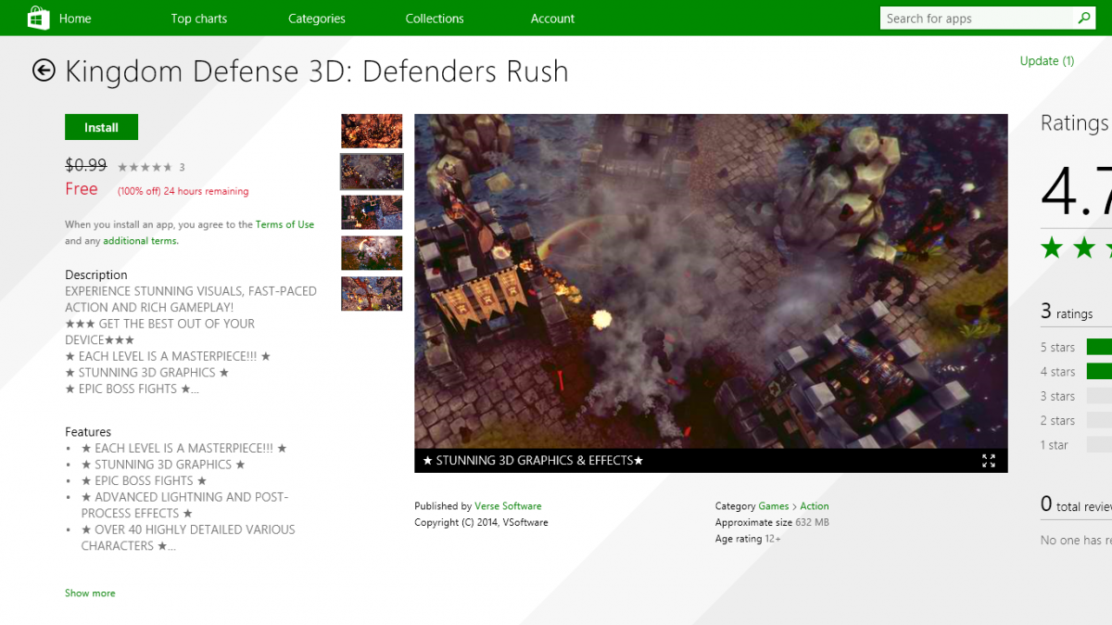This screenshot has width=1112, height=625.
Task: Open the Update (1) link
Action: pos(1046,61)
